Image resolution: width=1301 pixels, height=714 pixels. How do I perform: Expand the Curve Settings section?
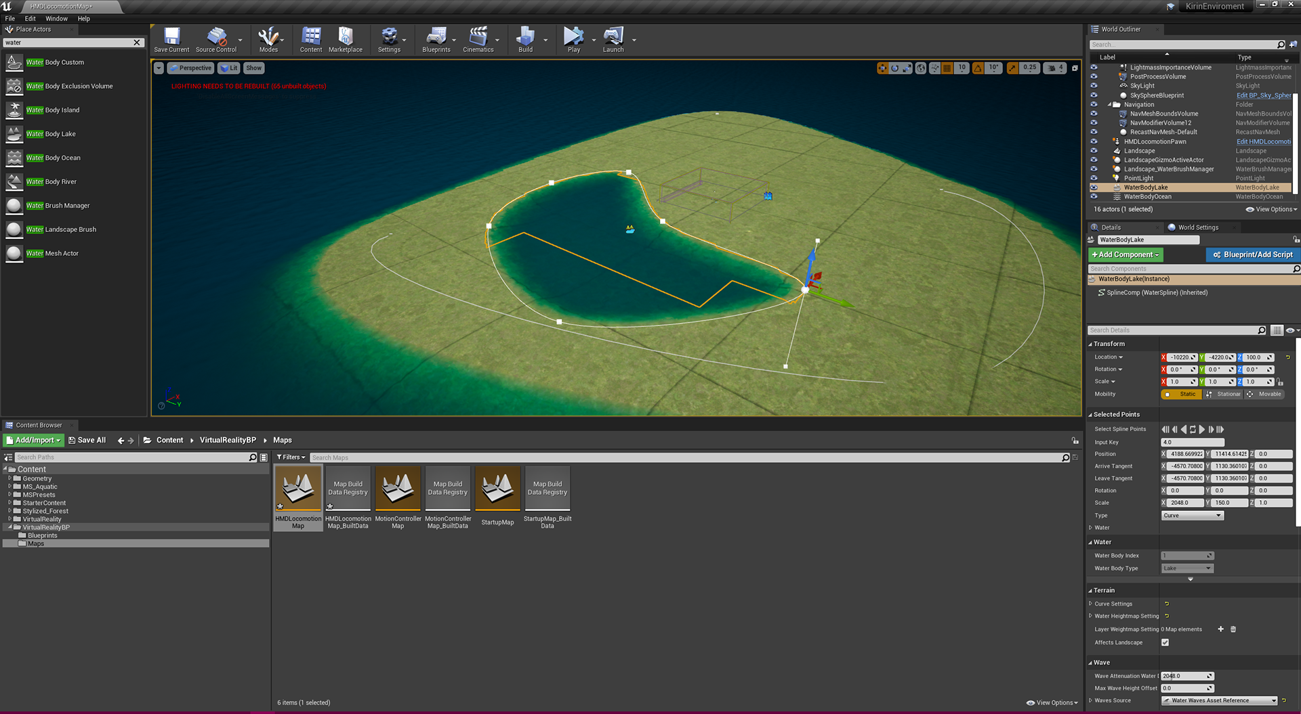point(1090,604)
